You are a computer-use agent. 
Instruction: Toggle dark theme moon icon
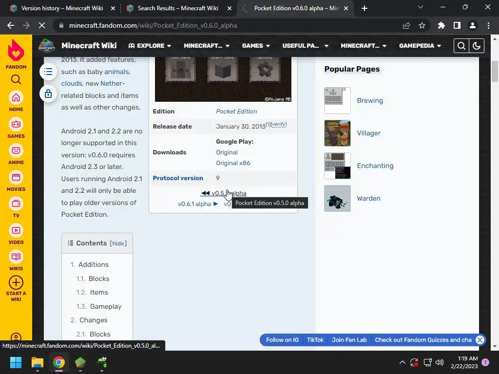tap(477, 46)
